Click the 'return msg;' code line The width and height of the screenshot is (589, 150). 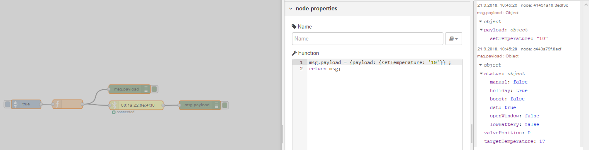point(325,69)
